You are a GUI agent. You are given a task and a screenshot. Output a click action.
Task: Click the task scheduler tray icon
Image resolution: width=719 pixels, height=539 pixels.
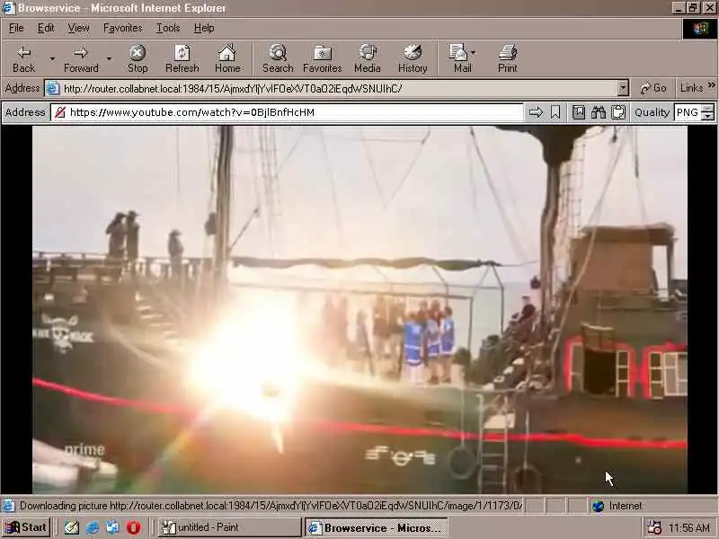654,527
